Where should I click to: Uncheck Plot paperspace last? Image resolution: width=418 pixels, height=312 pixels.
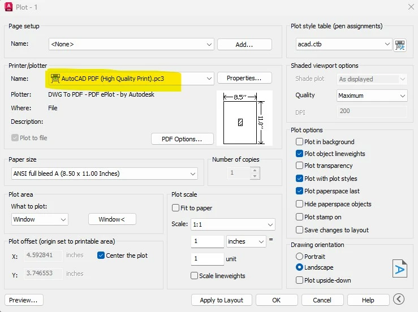click(299, 191)
